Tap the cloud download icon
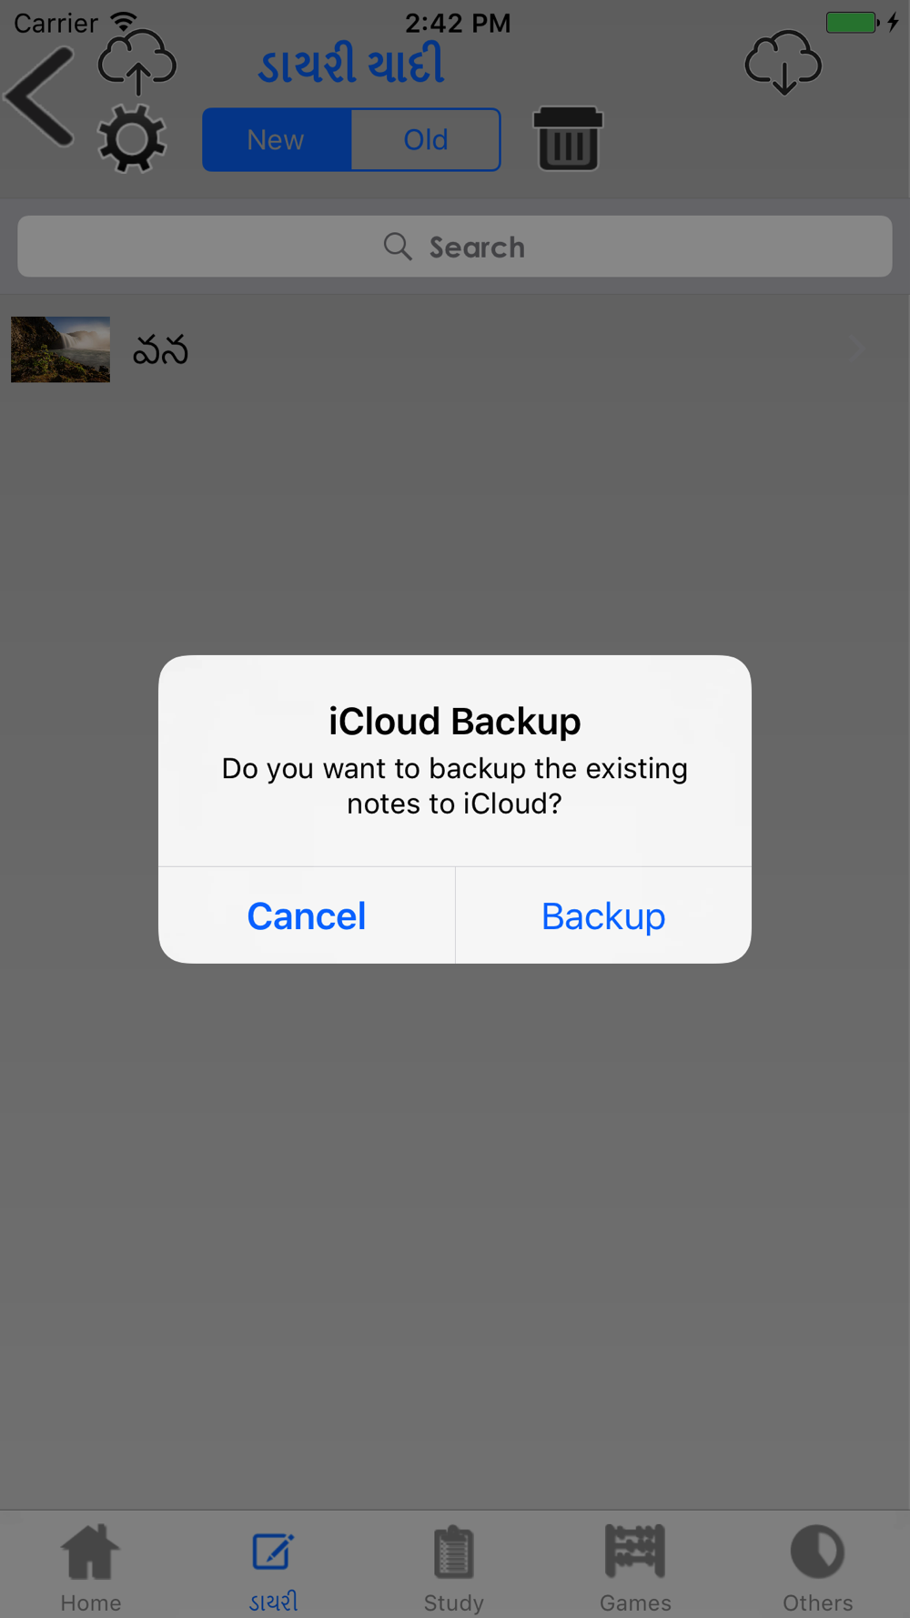The image size is (910, 1618). coord(784,63)
